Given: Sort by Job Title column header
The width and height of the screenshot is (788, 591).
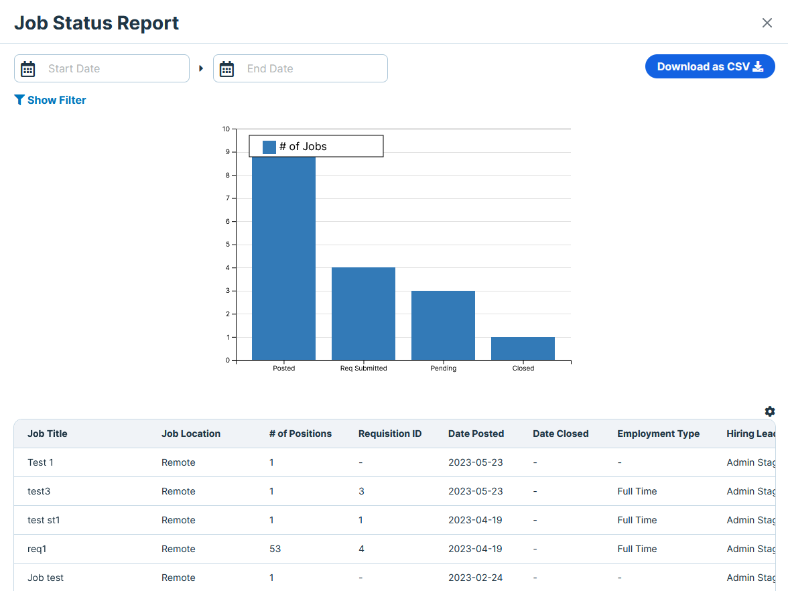Looking at the screenshot, I should tap(48, 434).
